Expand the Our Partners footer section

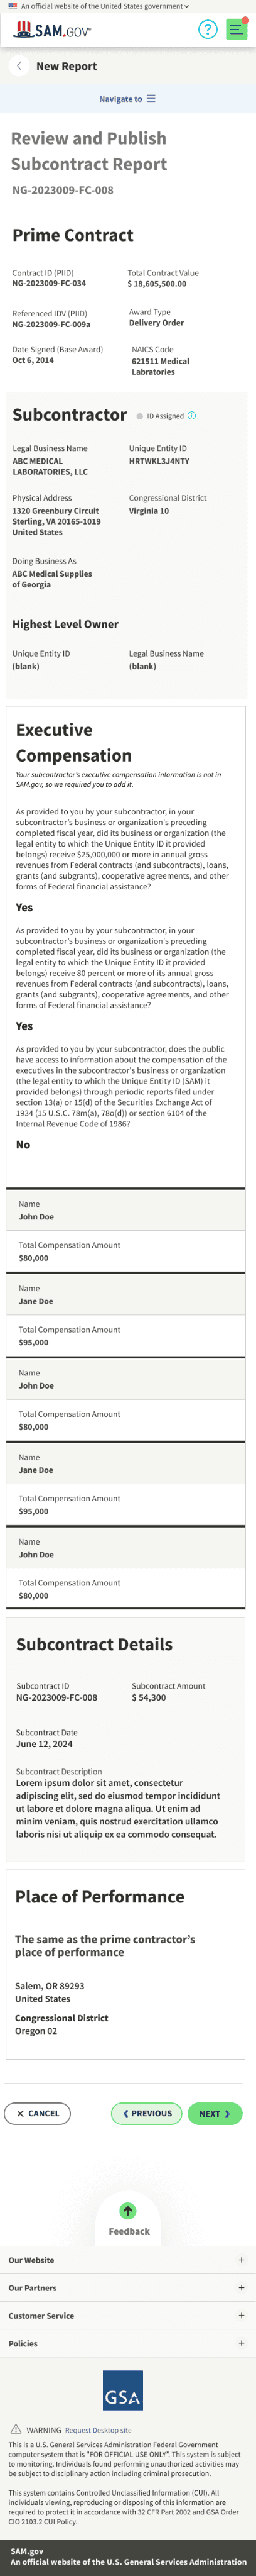click(127, 2288)
